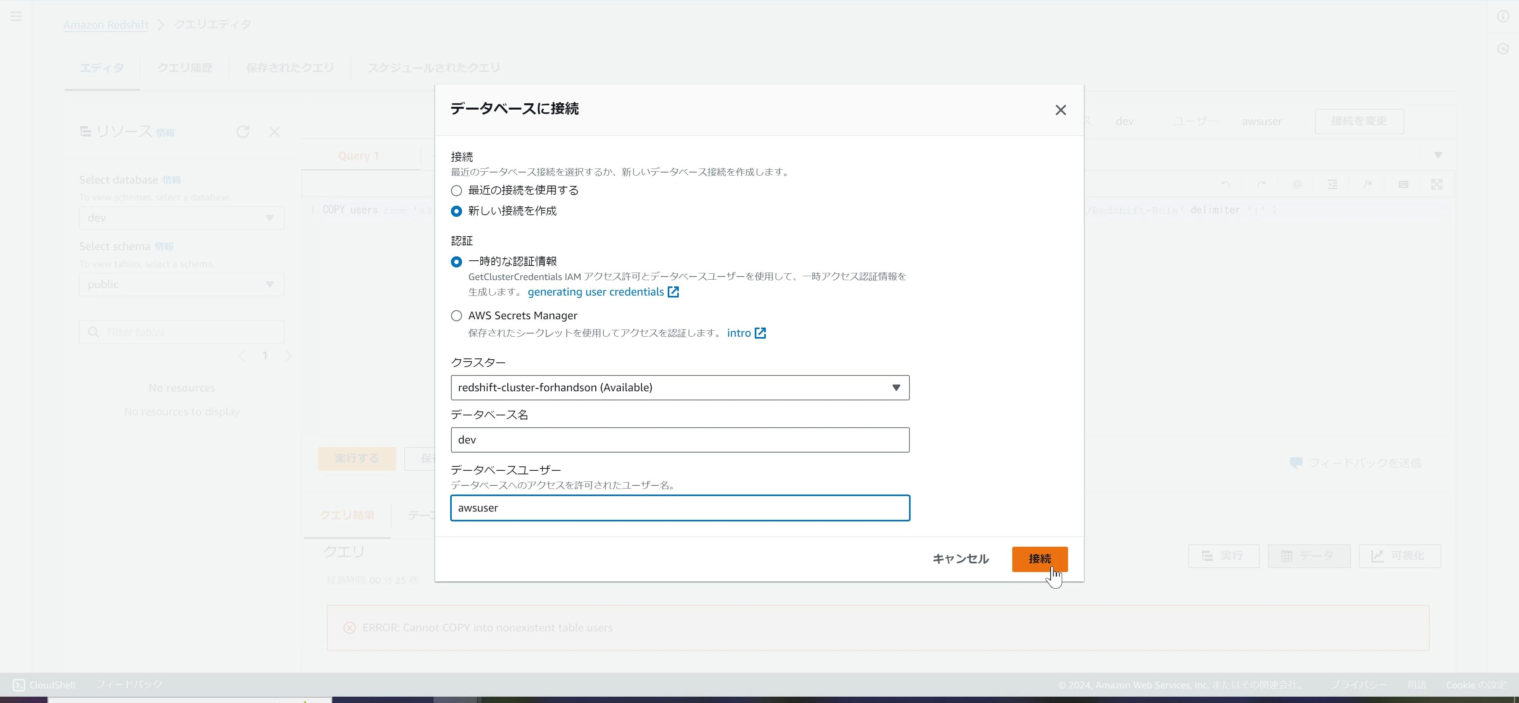Click the redo icon in editor toolbar

coord(1261,185)
